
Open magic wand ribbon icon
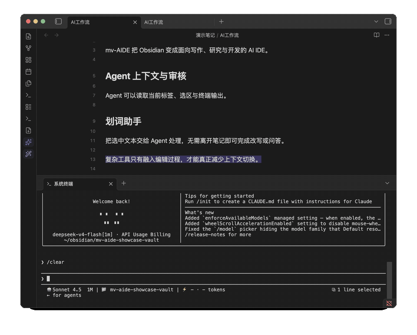click(x=29, y=154)
